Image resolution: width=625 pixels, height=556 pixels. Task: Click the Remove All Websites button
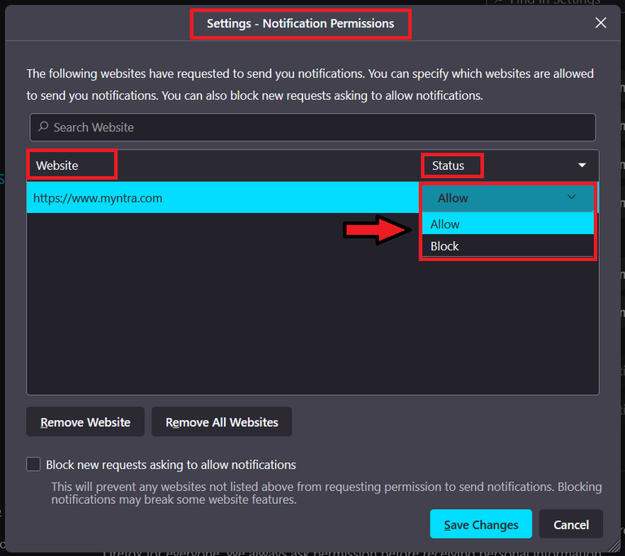point(221,422)
